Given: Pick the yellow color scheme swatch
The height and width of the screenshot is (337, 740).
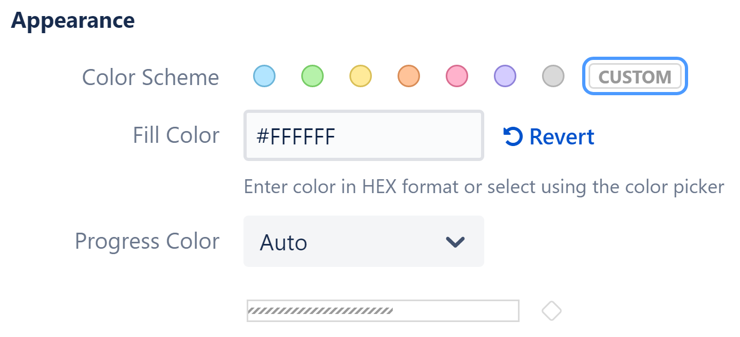Looking at the screenshot, I should pos(360,76).
